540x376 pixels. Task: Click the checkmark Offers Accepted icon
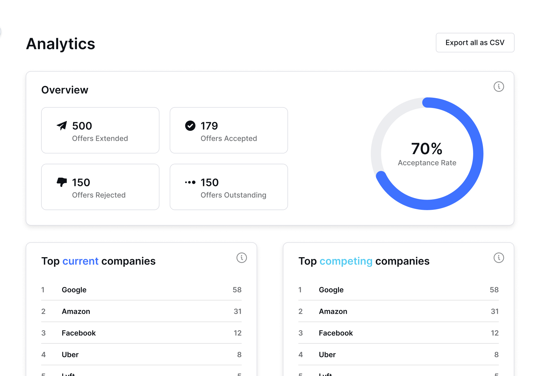tap(190, 126)
